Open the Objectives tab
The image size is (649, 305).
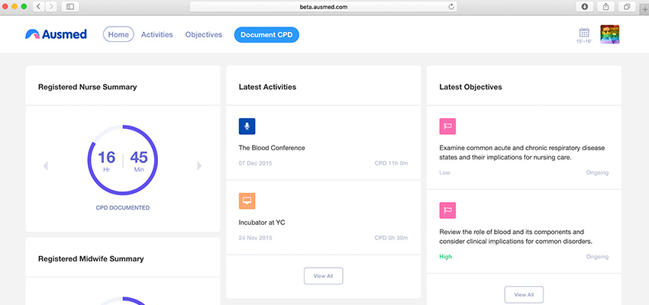point(204,35)
